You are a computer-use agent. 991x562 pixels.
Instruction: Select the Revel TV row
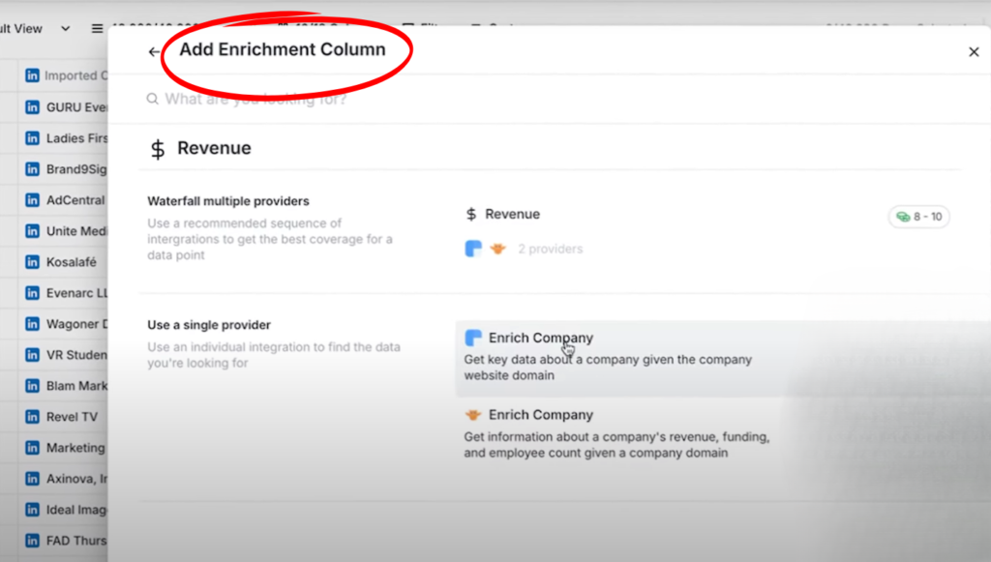click(x=63, y=417)
